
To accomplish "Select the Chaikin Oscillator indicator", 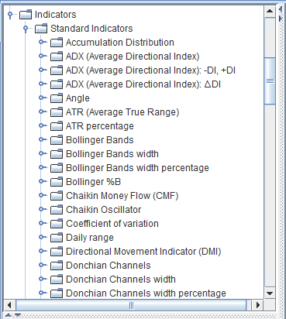I will click(103, 210).
